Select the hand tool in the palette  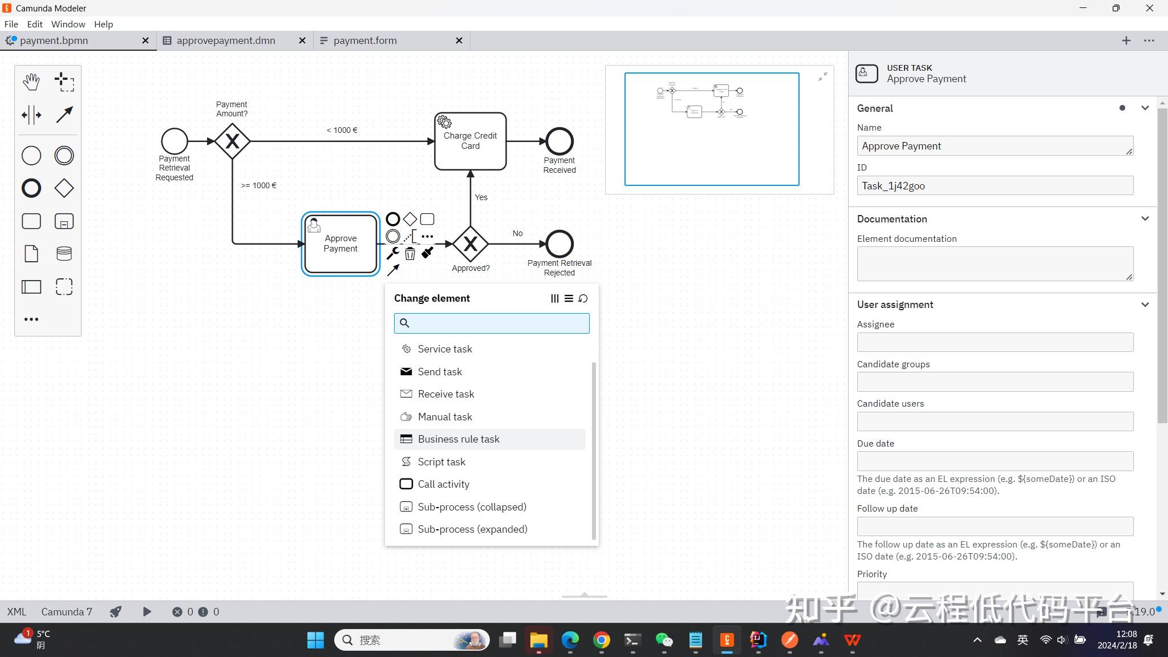click(31, 82)
